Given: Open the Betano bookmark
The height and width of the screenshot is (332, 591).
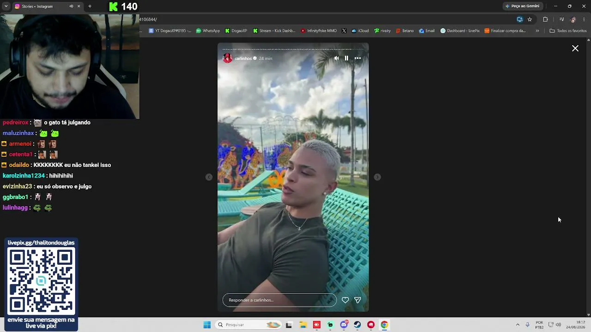Looking at the screenshot, I should pos(404,31).
